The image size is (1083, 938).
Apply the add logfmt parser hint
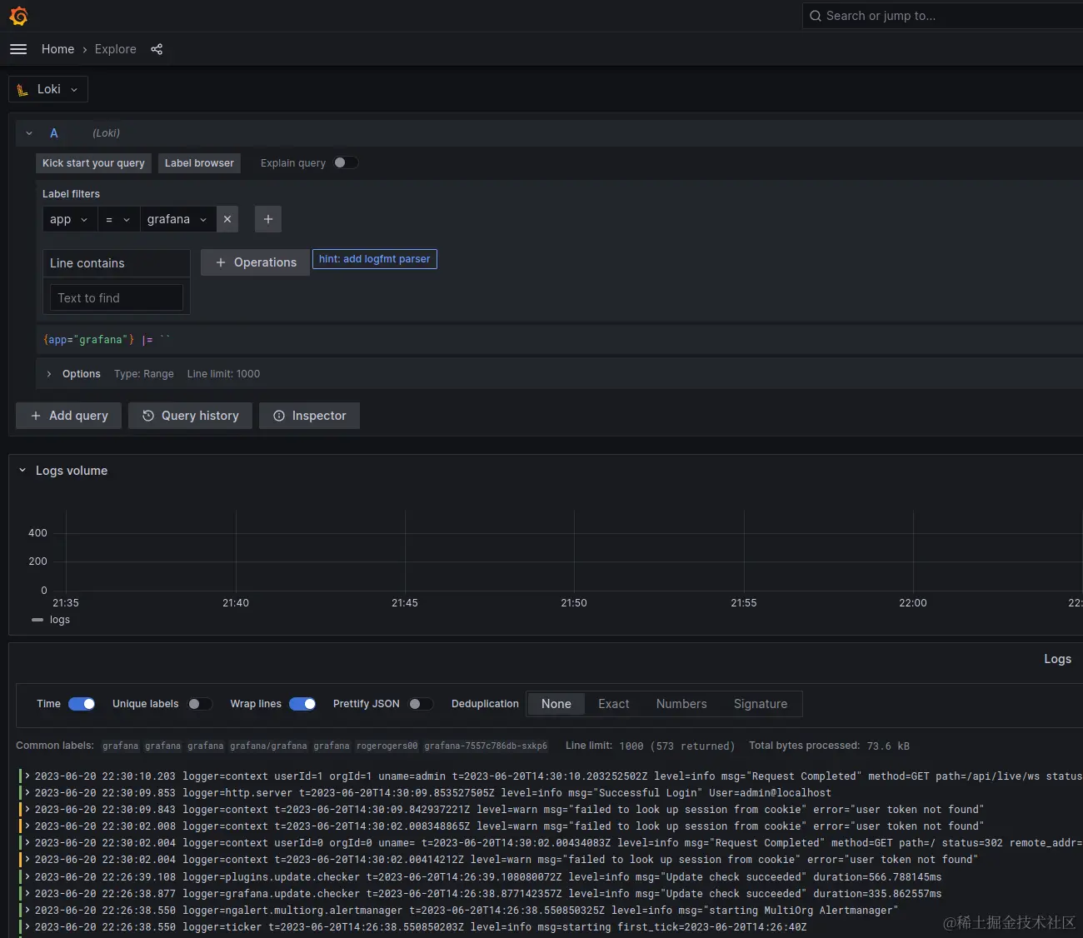pyautogui.click(x=374, y=259)
